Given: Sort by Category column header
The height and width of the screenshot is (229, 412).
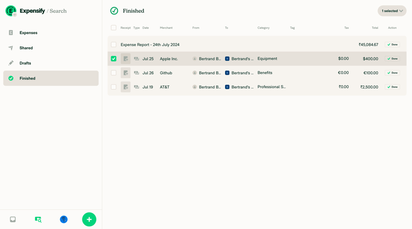Looking at the screenshot, I should (x=264, y=28).
